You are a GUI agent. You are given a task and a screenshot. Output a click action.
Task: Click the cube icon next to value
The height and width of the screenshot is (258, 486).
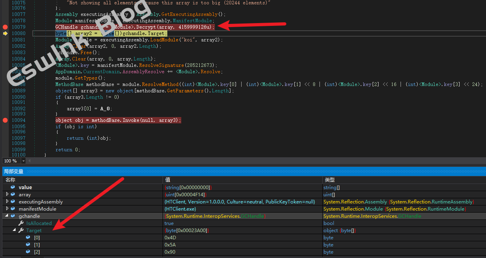(x=13, y=187)
